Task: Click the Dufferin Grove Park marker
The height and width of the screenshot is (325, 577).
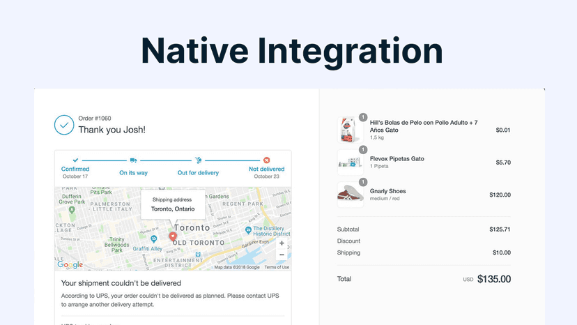Action: coord(72,210)
